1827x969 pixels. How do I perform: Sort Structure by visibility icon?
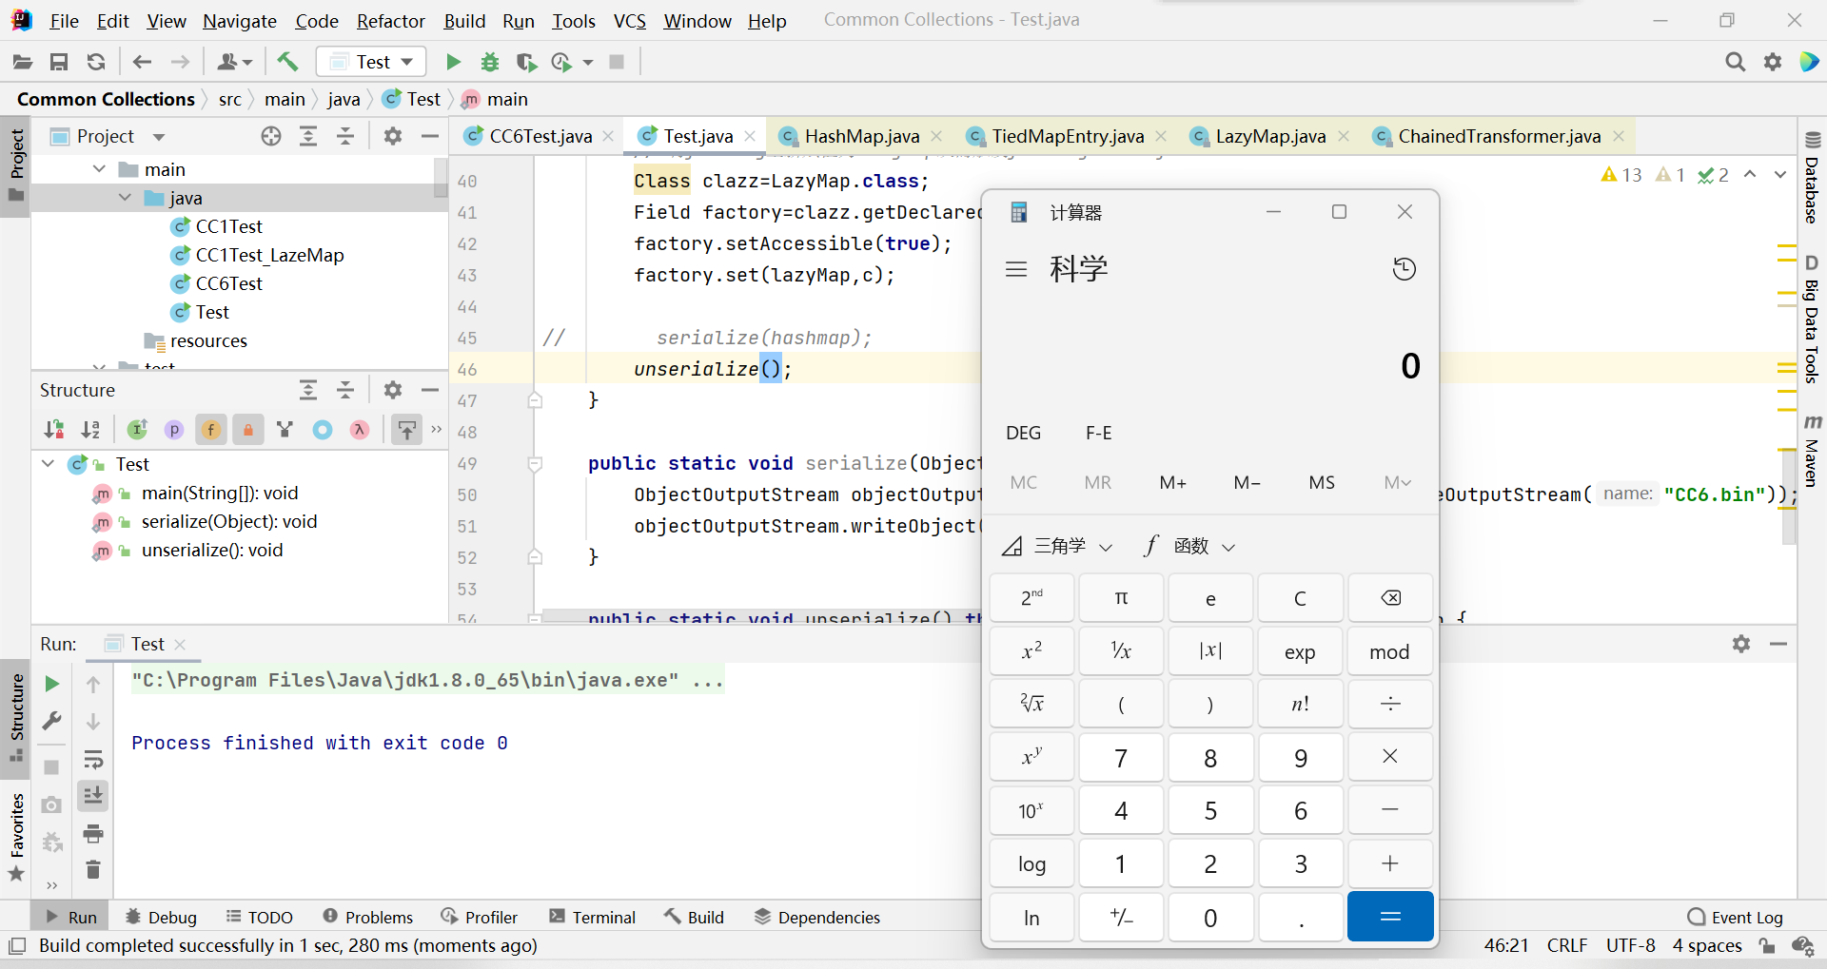coord(54,430)
